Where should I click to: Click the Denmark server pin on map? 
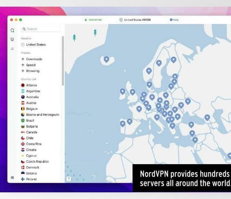click(149, 84)
